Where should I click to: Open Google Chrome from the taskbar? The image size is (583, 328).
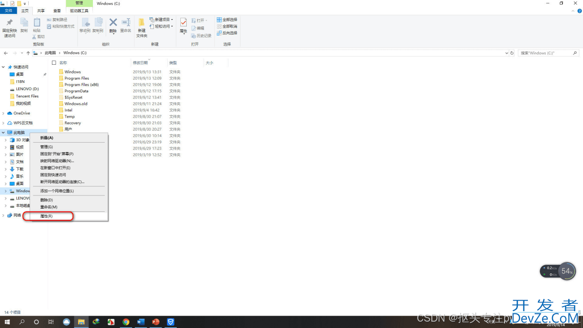tap(126, 322)
